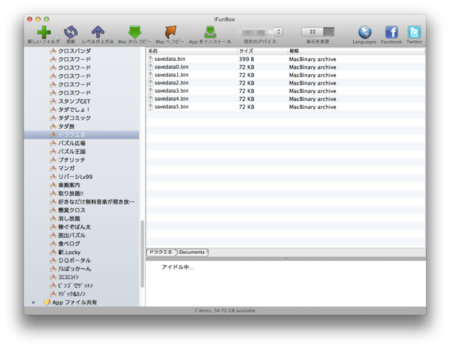Click the app icon beside アルぱっか〜ん
The width and height of the screenshot is (450, 348).
point(53,269)
